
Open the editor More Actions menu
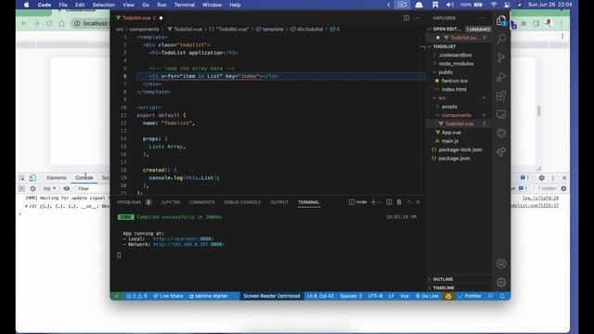pyautogui.click(x=417, y=18)
